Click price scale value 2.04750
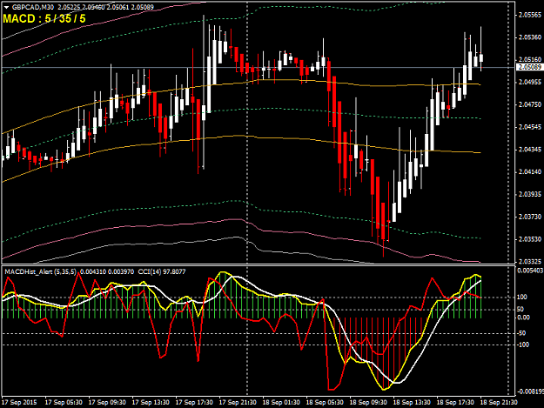The height and width of the screenshot is (408, 544). coord(529,104)
